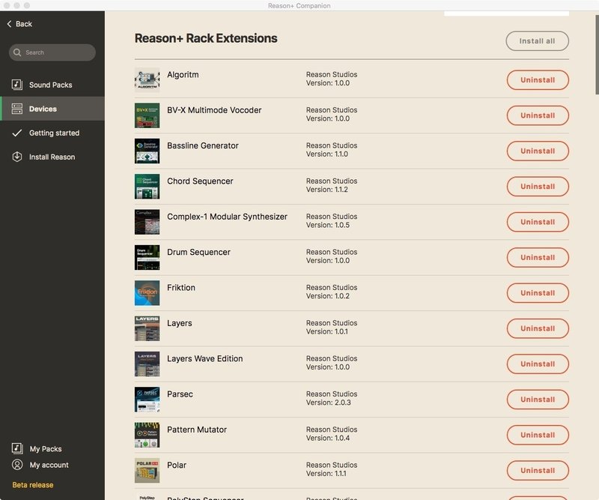Click the Parsec name text
This screenshot has height=500, width=599.
tap(180, 394)
